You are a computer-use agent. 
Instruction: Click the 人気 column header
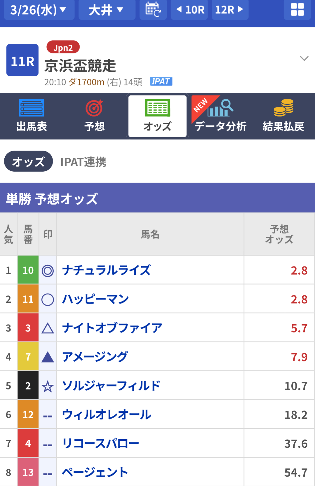coord(8,234)
